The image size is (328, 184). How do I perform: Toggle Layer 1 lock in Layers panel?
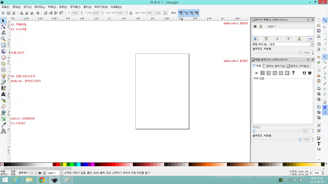tap(261, 26)
